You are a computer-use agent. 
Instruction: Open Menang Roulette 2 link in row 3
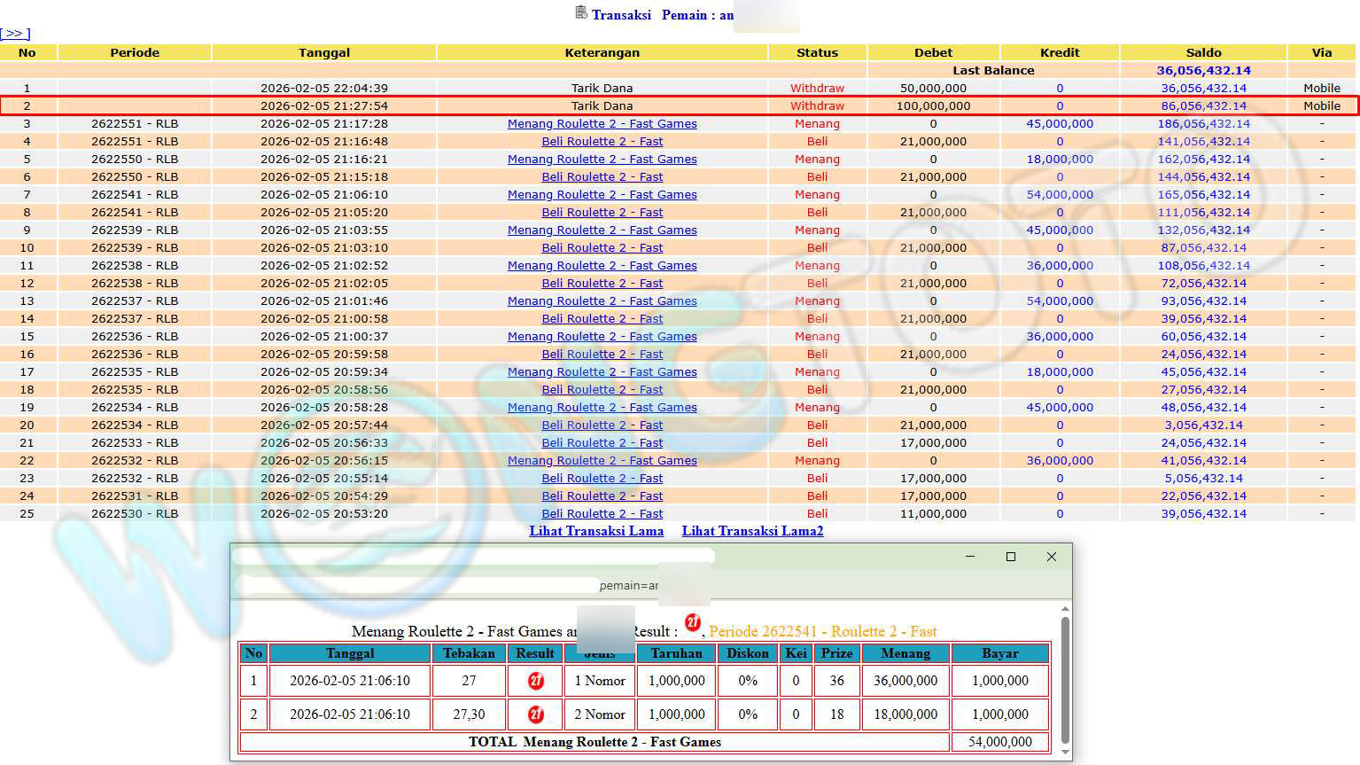(602, 123)
